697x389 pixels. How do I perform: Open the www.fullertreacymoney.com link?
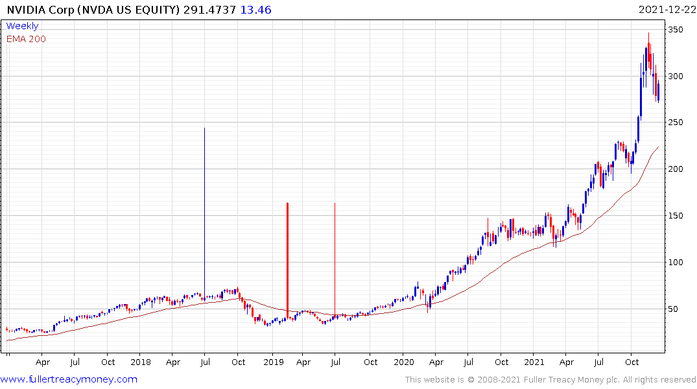click(69, 379)
